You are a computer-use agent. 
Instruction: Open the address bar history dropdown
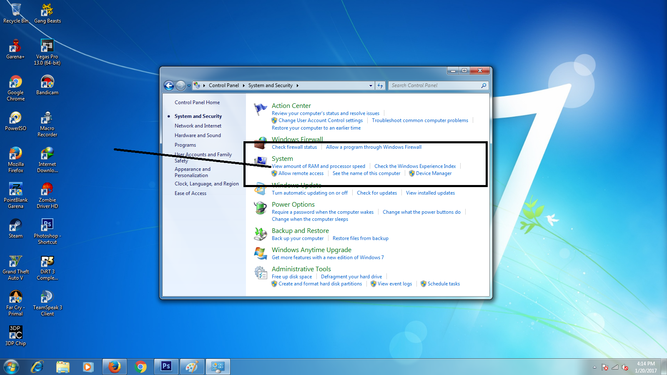pyautogui.click(x=370, y=85)
